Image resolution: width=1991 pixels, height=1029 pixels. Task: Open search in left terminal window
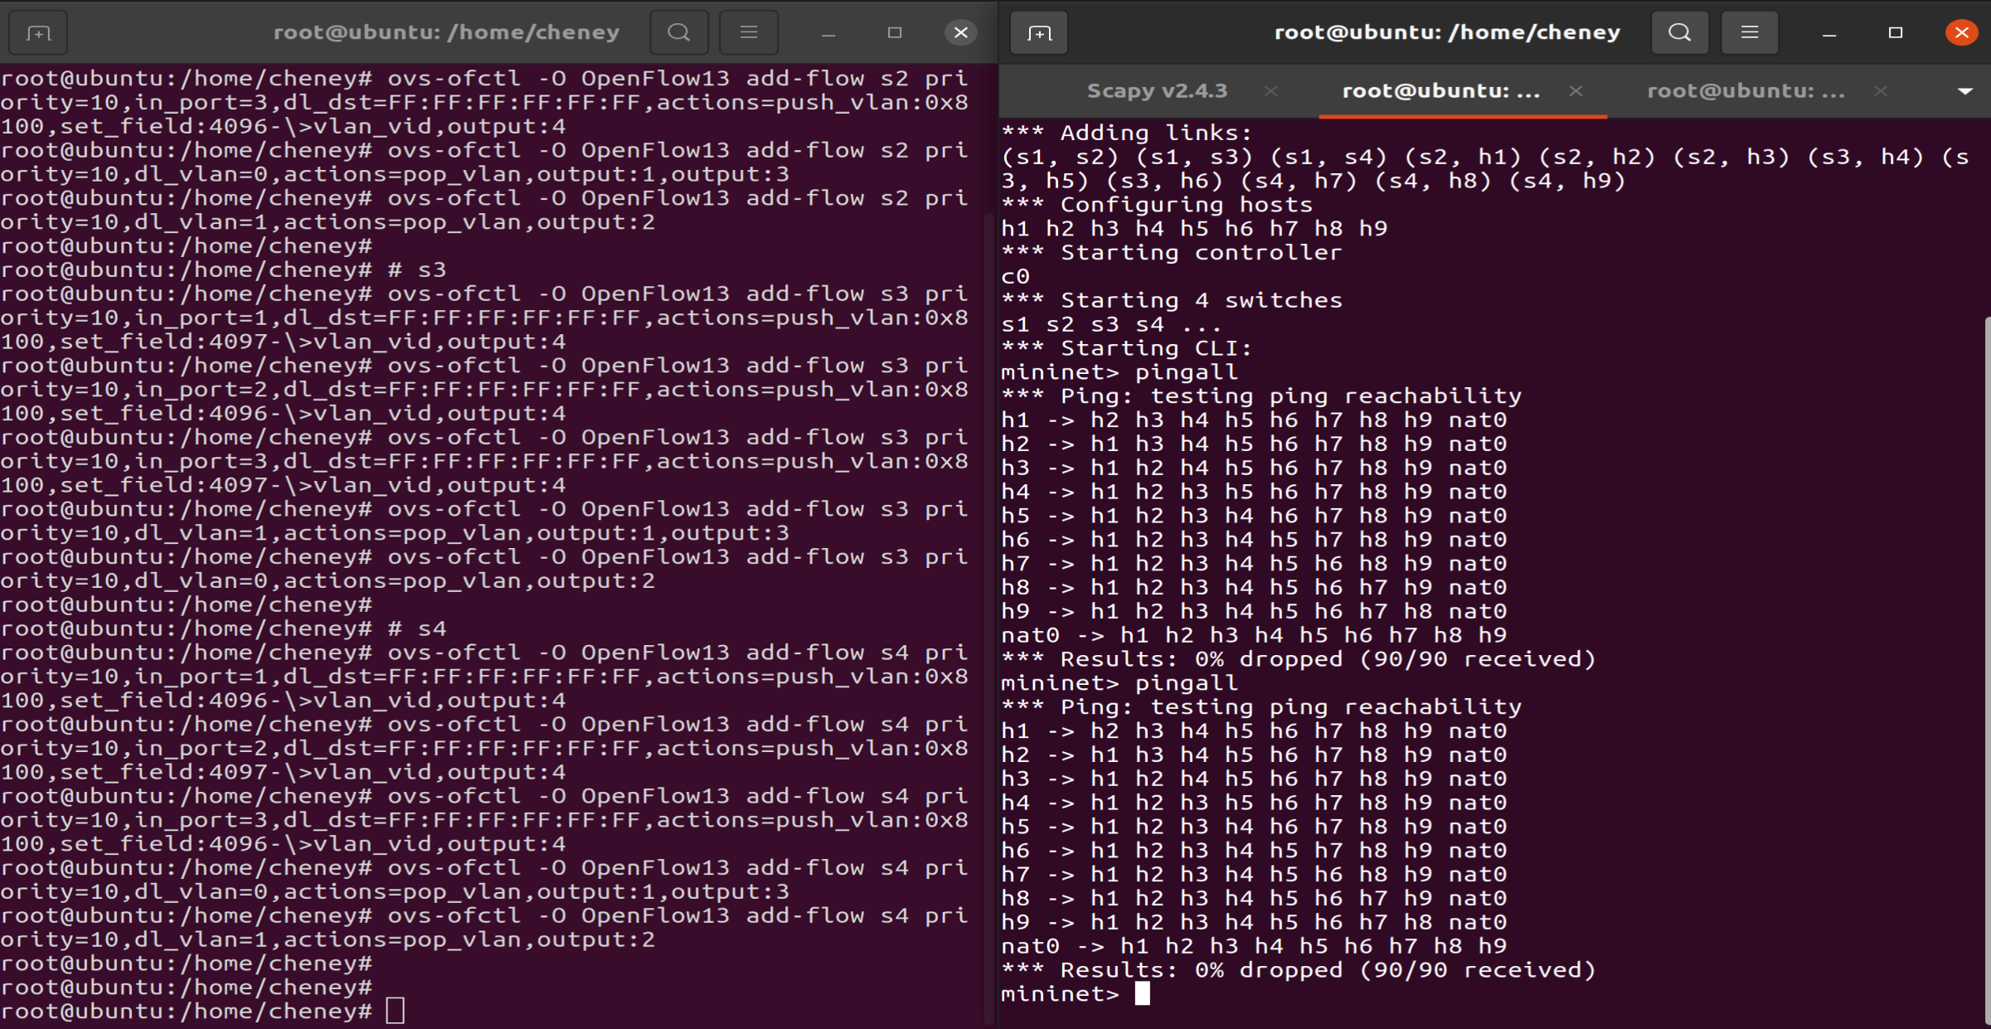pyautogui.click(x=679, y=33)
